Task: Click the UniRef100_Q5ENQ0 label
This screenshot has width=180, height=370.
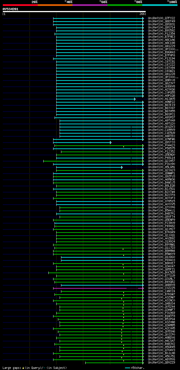Action: pyautogui.click(x=162, y=155)
